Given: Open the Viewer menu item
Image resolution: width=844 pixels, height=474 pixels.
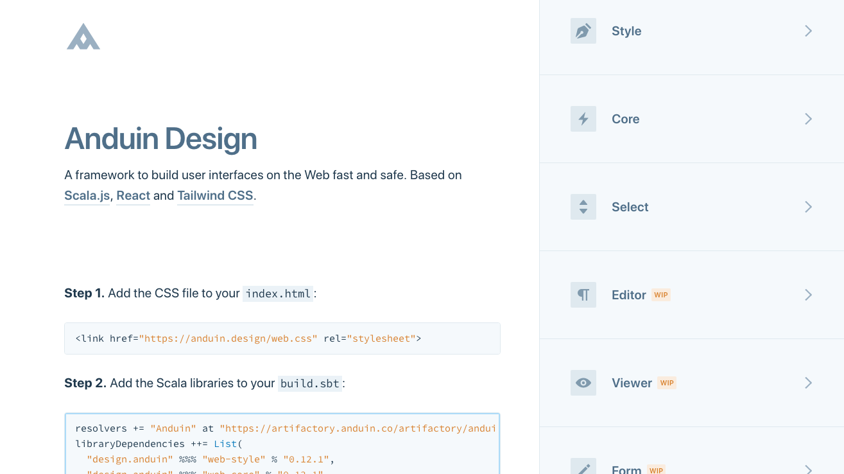Looking at the screenshot, I should point(692,383).
